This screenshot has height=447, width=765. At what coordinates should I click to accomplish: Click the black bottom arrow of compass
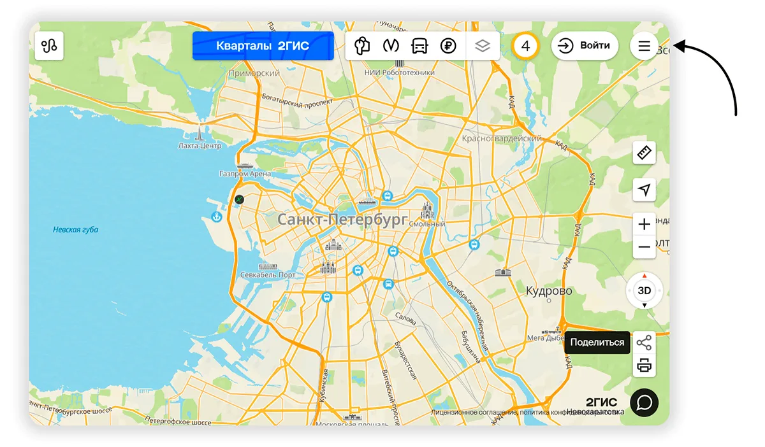pos(645,306)
